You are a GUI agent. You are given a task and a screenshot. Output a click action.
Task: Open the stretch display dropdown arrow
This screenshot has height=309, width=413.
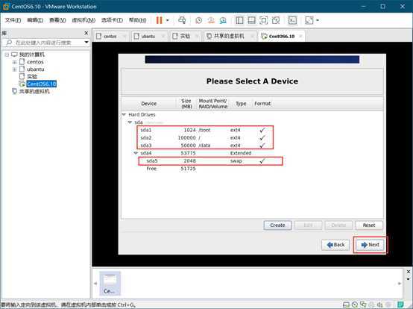(318, 20)
